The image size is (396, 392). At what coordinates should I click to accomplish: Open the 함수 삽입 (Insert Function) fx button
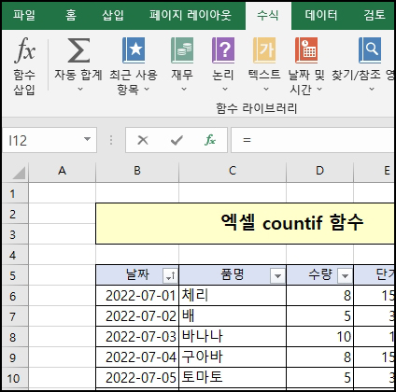(x=24, y=66)
